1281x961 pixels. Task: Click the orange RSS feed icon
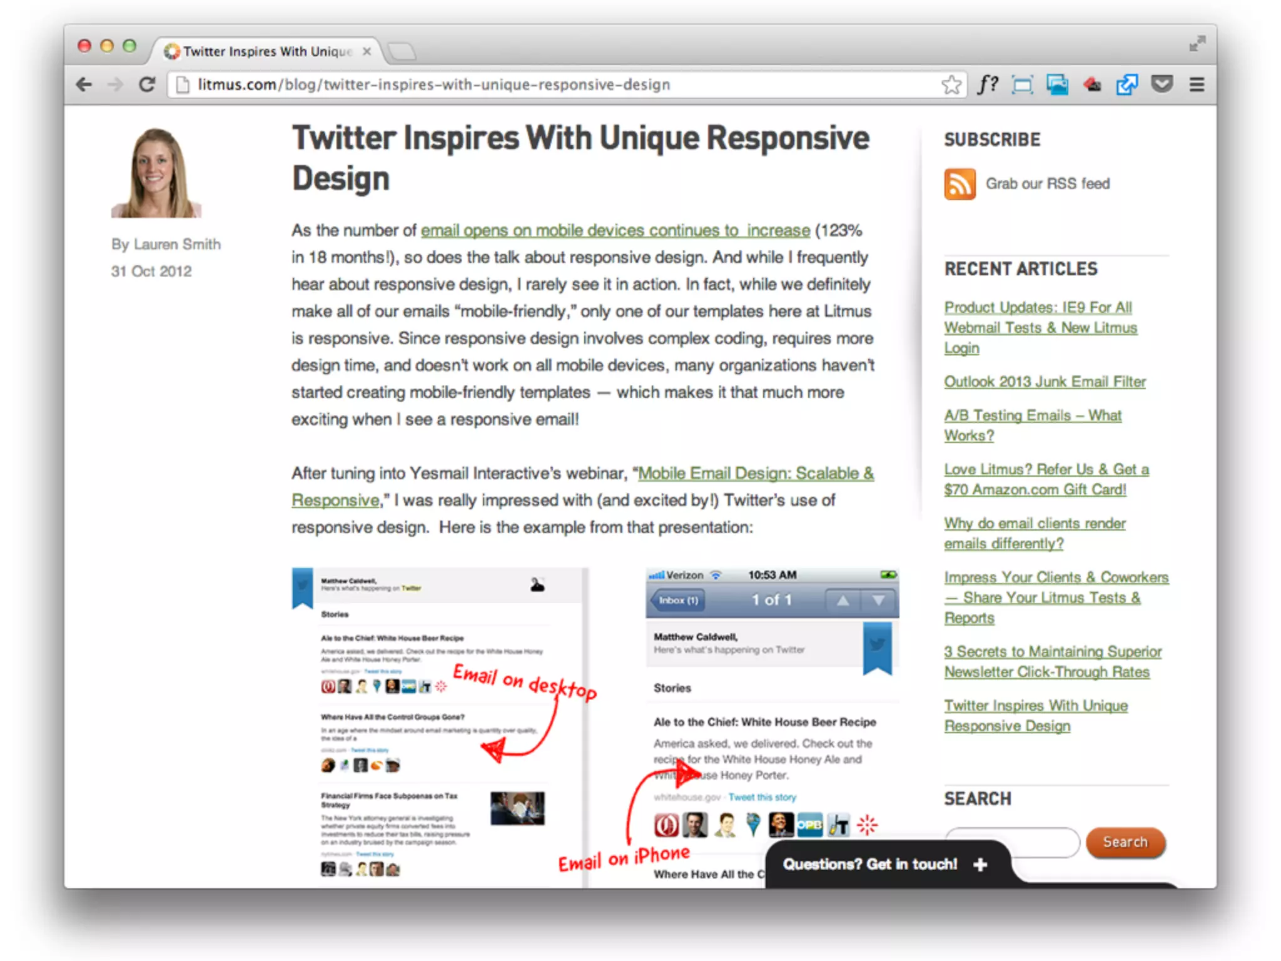[959, 184]
